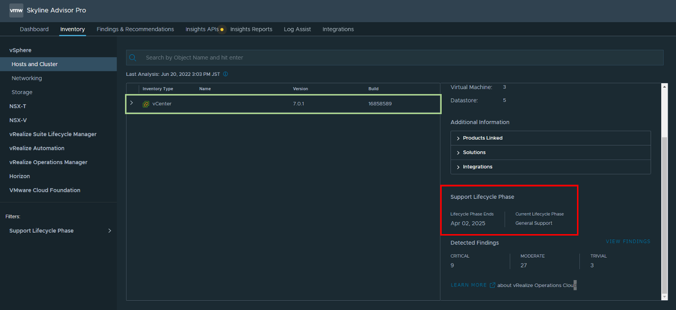
Task: Click the vCenter inventory icon
Action: [x=146, y=104]
